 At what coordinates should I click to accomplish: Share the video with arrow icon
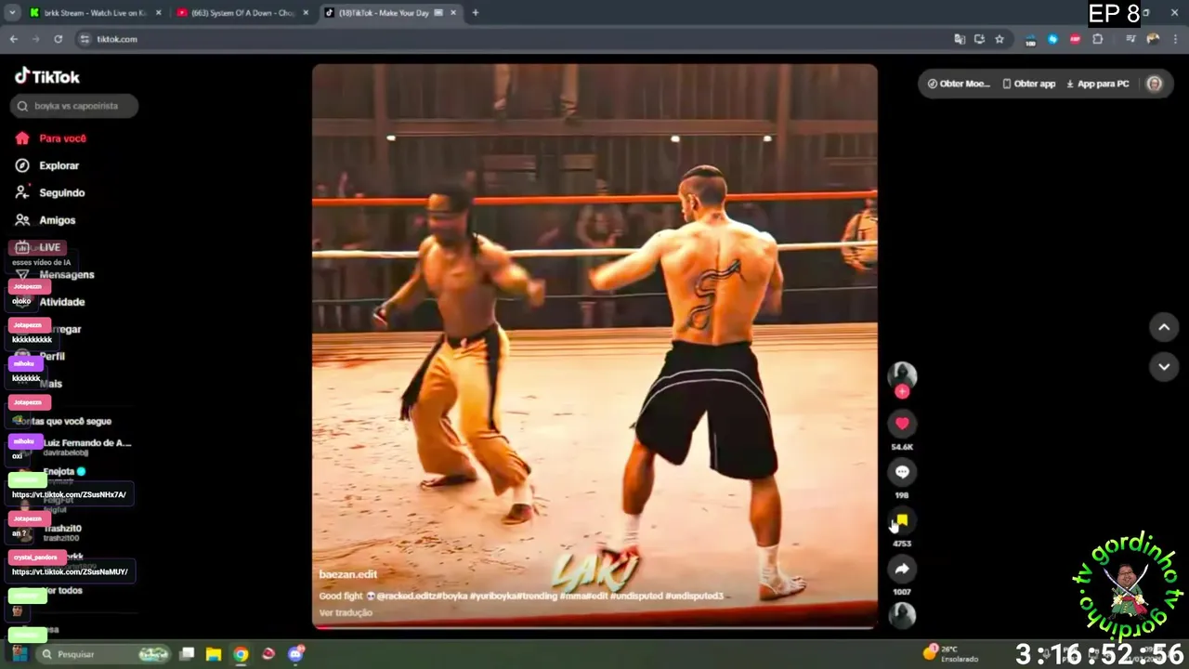[x=902, y=569]
